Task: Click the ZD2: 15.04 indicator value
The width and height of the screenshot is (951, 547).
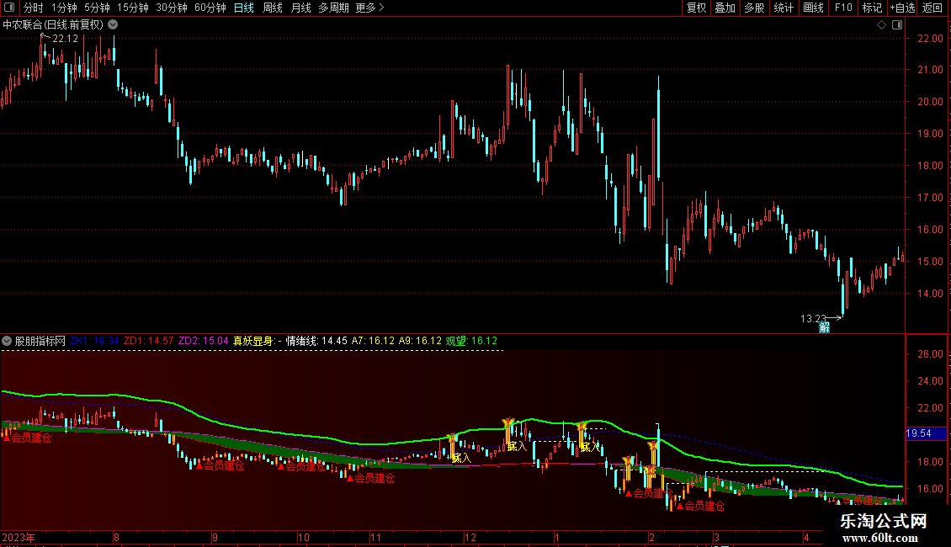Action: pos(203,341)
